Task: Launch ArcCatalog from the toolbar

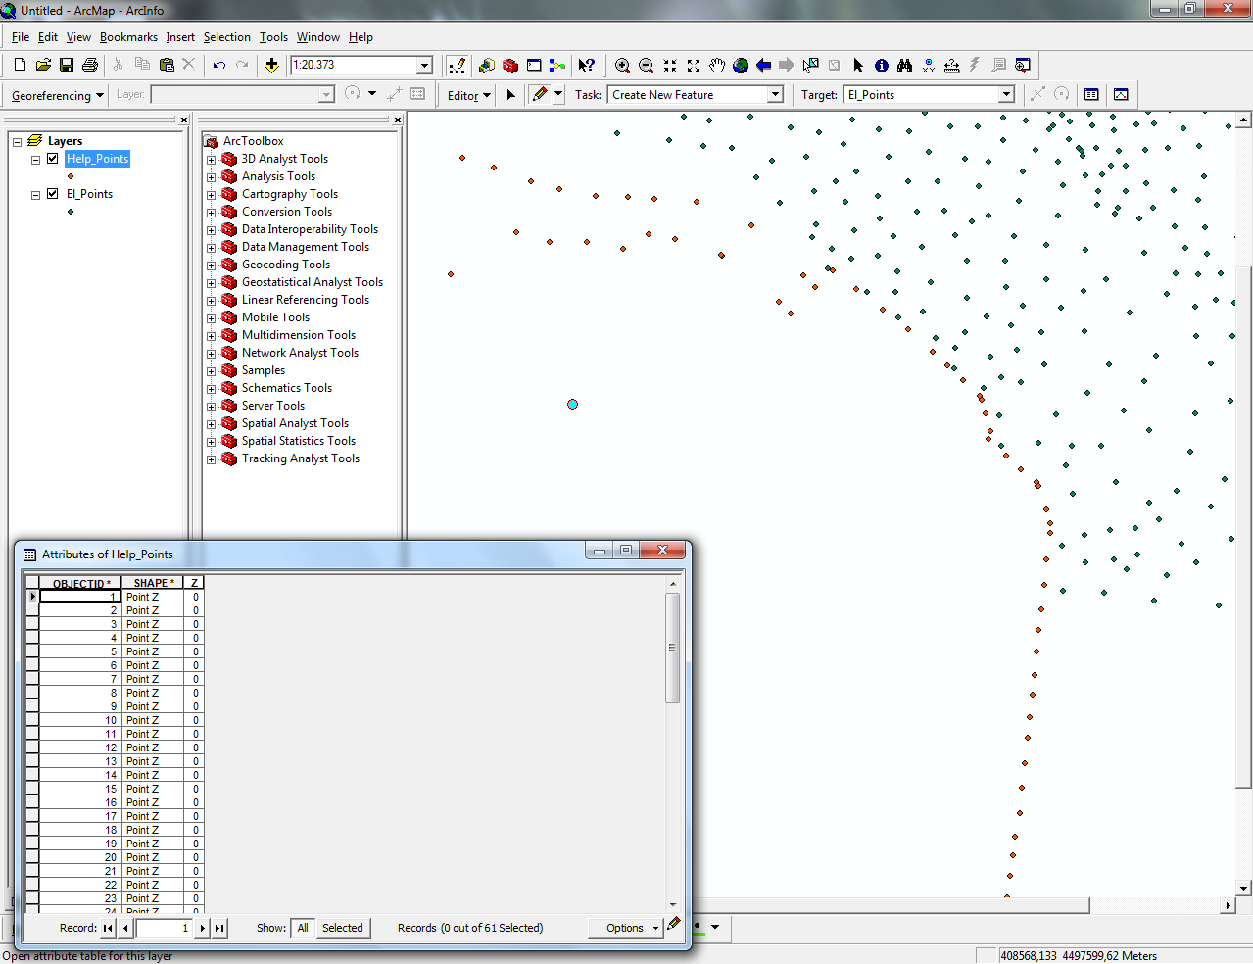Action: click(x=487, y=66)
